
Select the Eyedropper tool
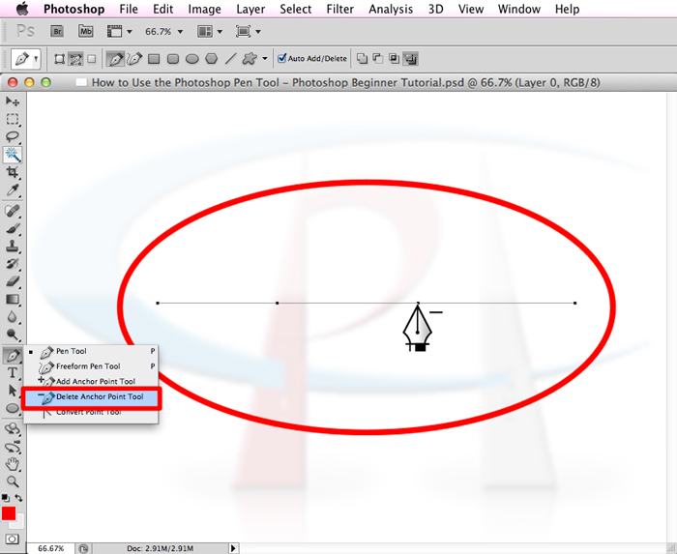click(x=13, y=190)
